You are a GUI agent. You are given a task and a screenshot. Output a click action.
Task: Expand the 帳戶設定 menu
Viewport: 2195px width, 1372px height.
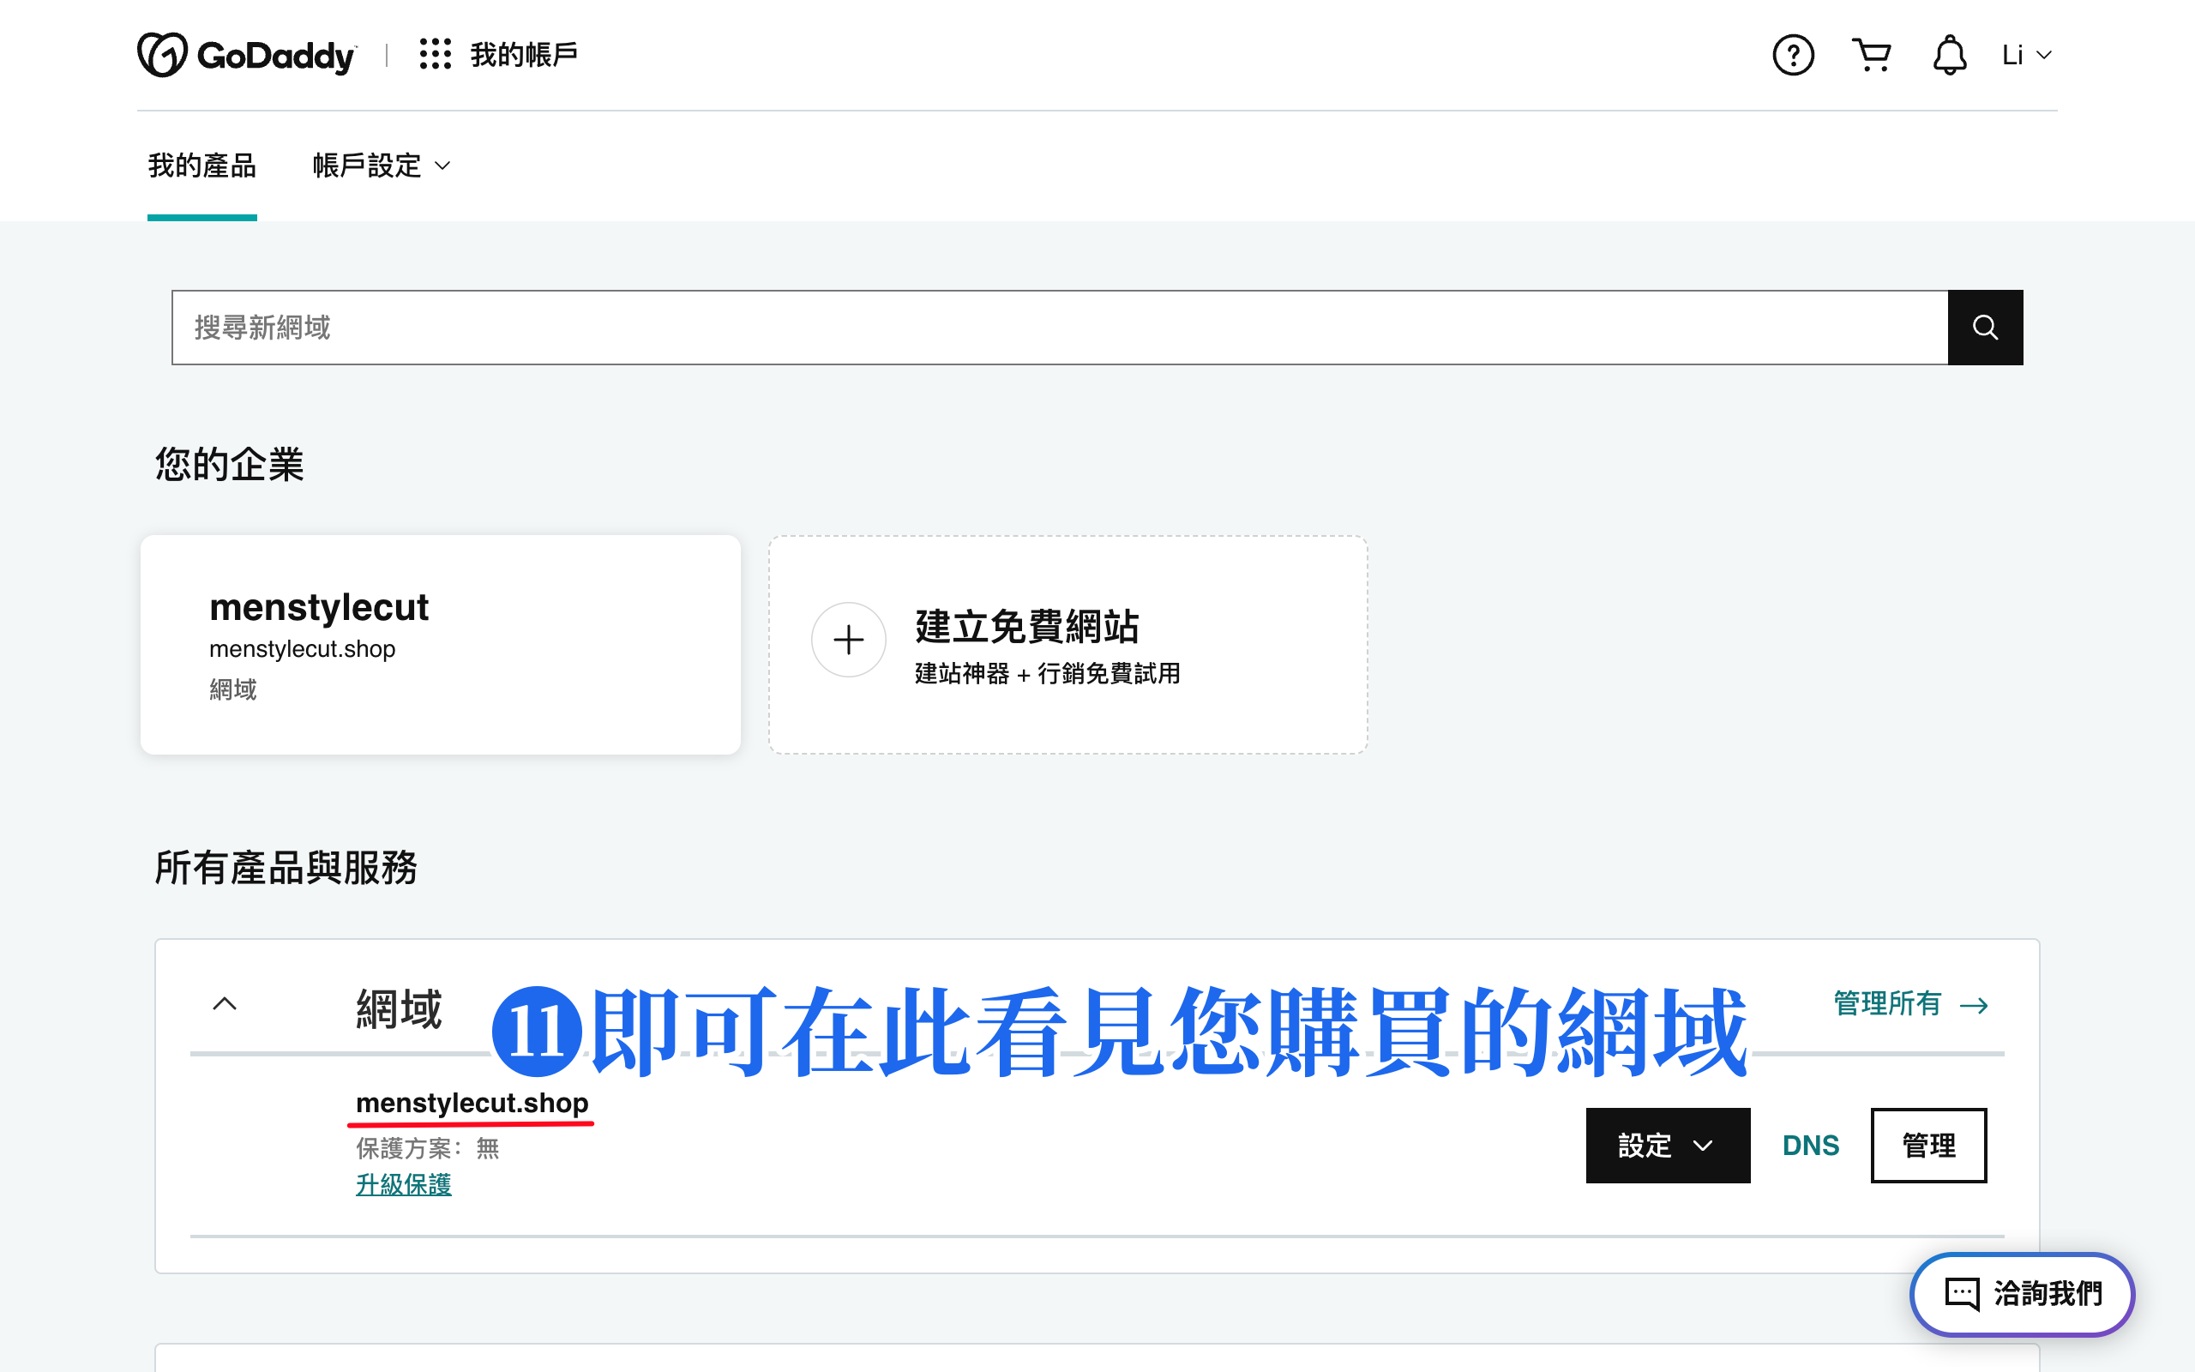pos(381,166)
